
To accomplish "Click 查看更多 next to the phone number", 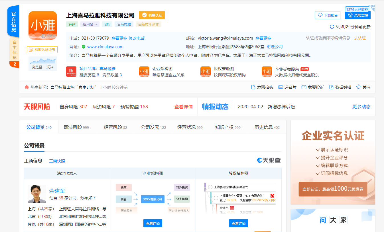I will click(119, 38).
